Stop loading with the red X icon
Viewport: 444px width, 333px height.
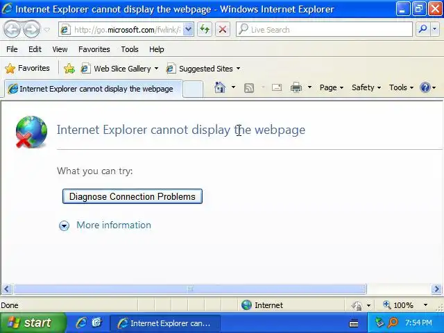(x=223, y=29)
